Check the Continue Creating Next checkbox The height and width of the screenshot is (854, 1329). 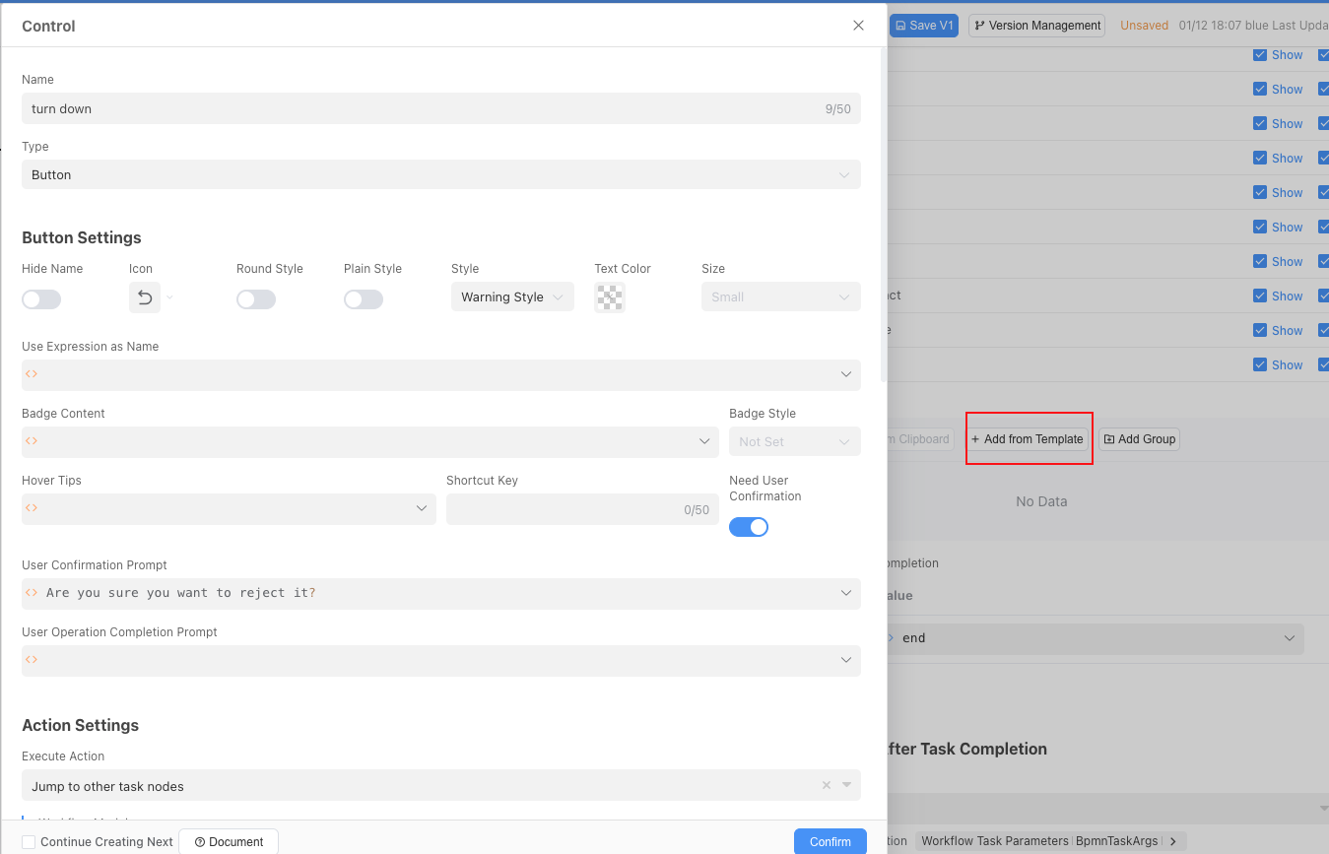(30, 842)
